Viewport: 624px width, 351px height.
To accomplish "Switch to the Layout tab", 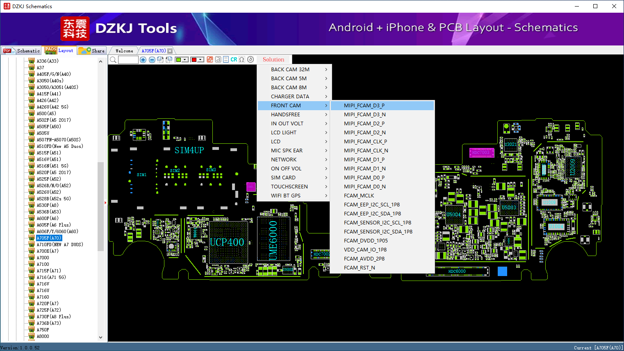I will pyautogui.click(x=59, y=50).
